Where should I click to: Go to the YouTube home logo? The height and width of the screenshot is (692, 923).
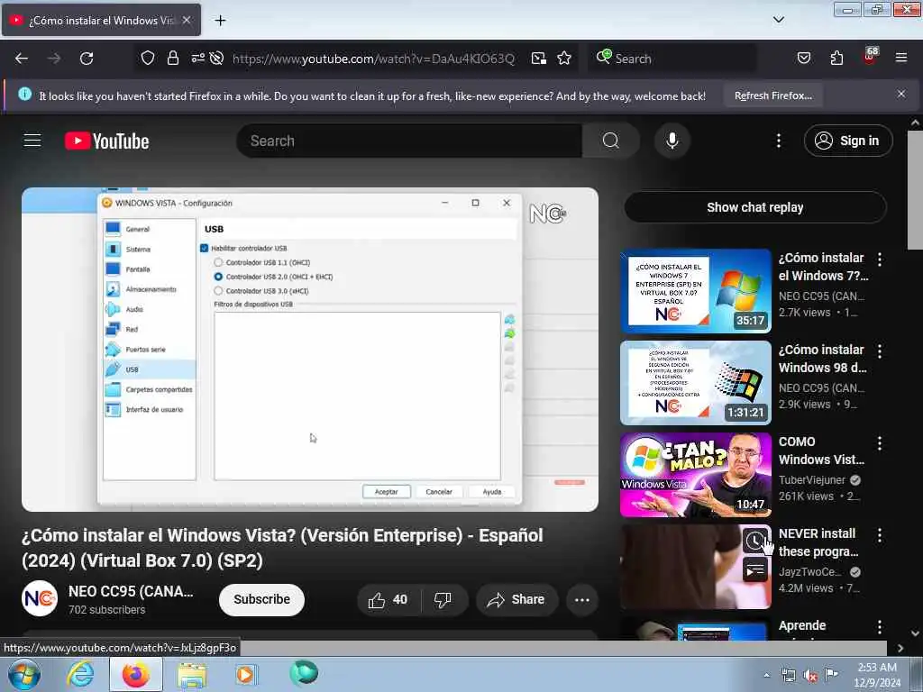[106, 141]
